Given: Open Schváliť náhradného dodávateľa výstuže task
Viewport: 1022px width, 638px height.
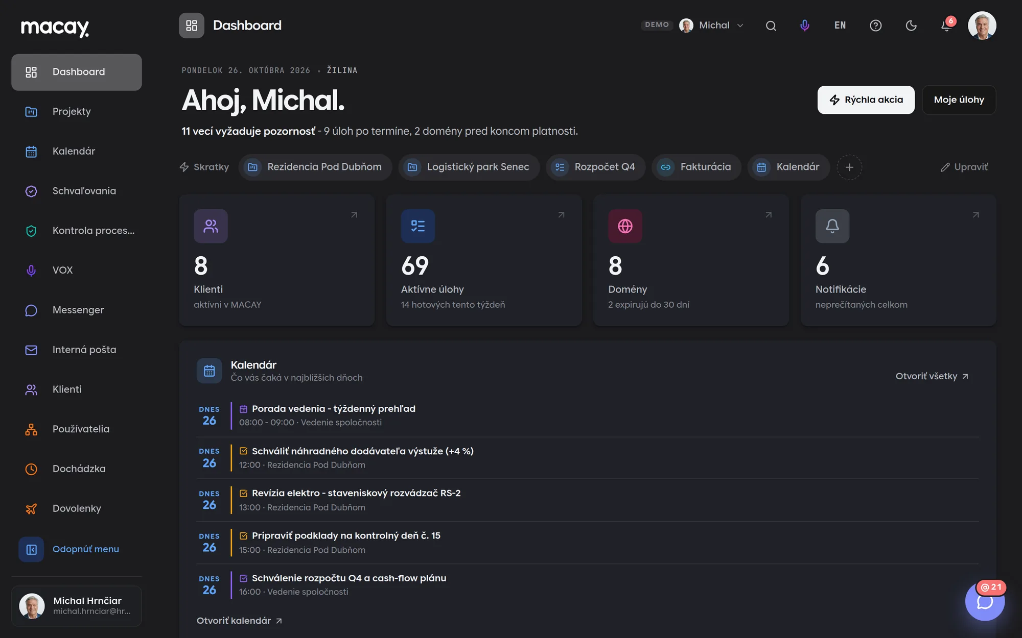Looking at the screenshot, I should [x=588, y=458].
